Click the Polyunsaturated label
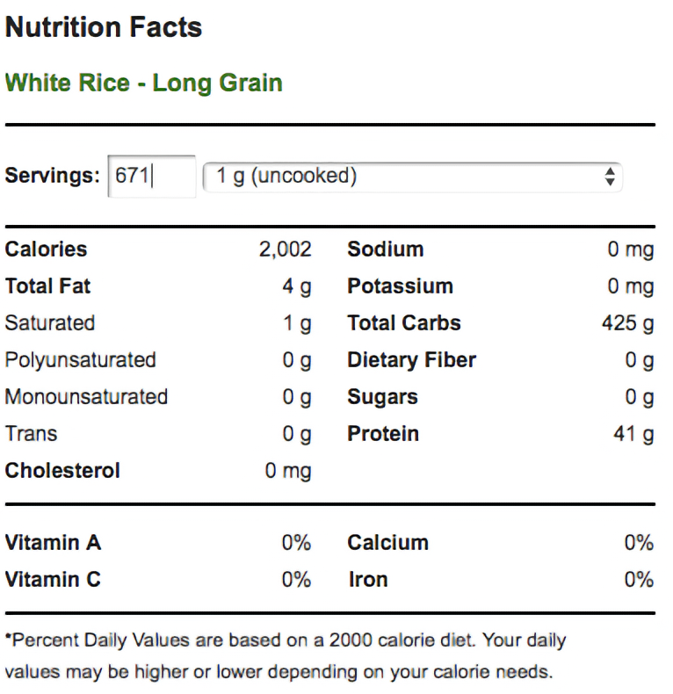Image resolution: width=673 pixels, height=694 pixels. (80, 360)
